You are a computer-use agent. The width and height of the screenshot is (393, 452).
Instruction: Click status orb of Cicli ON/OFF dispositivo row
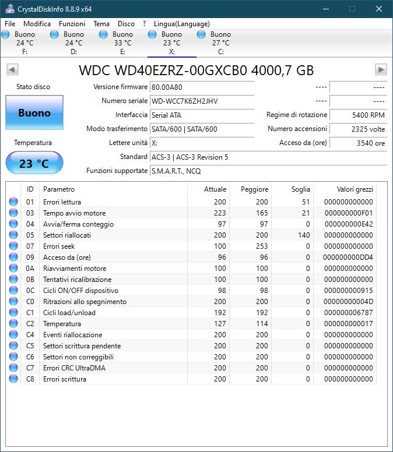click(x=13, y=290)
